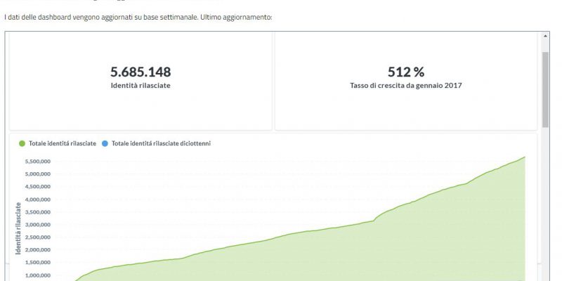Click the 4,000,000 y-axis label
The height and width of the screenshot is (281, 562).
tap(38, 200)
